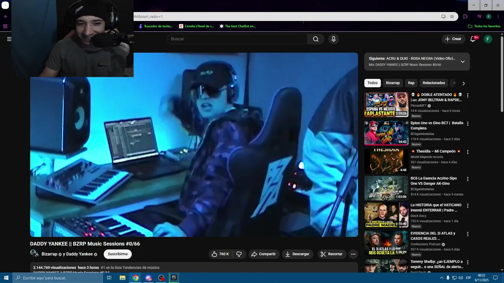Image resolution: width=504 pixels, height=283 pixels.
Task: Show next filter chips with the arrow
Action: click(x=463, y=83)
